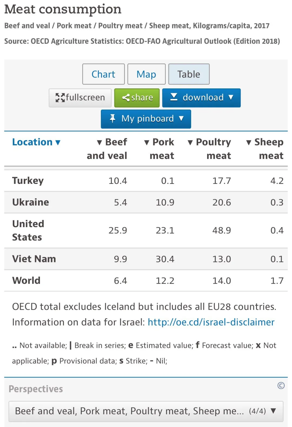Expand the download options arrow
The height and width of the screenshot is (427, 292).
[x=231, y=97]
